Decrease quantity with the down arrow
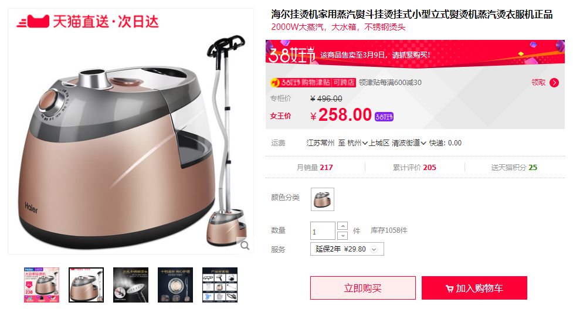The width and height of the screenshot is (573, 309). point(343,235)
